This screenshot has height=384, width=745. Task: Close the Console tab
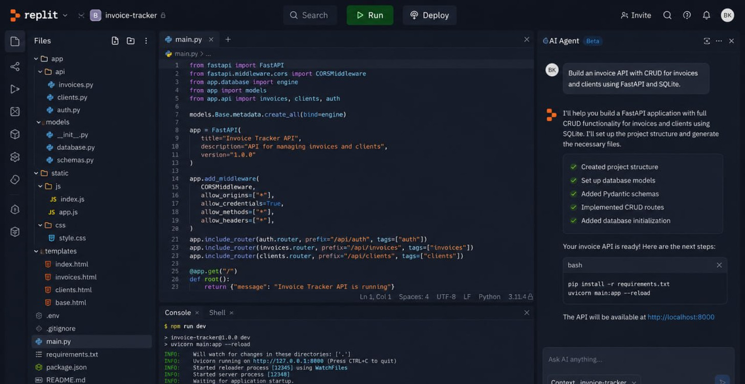(197, 313)
